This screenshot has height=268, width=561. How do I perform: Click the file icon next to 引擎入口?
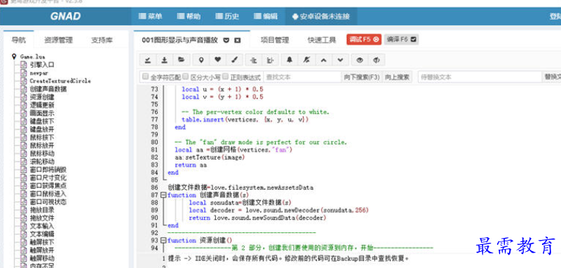coord(24,64)
